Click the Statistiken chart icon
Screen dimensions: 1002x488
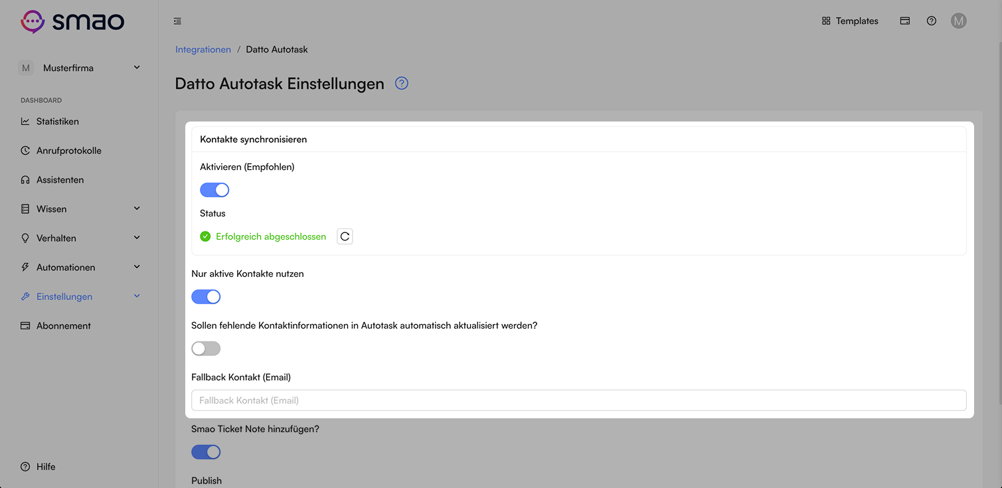click(25, 122)
